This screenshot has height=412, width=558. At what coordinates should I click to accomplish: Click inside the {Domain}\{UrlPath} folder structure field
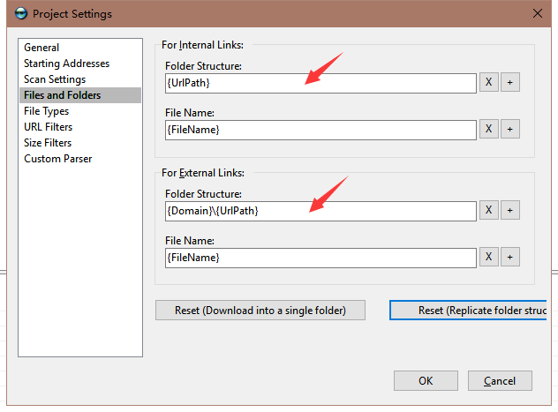320,211
